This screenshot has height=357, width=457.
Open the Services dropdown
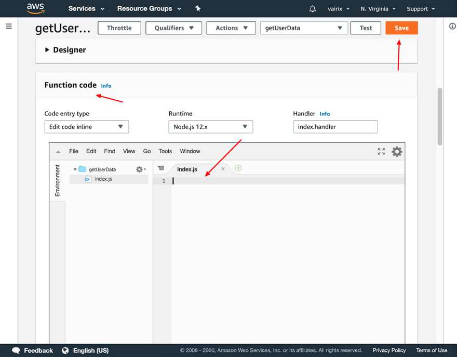(x=86, y=8)
